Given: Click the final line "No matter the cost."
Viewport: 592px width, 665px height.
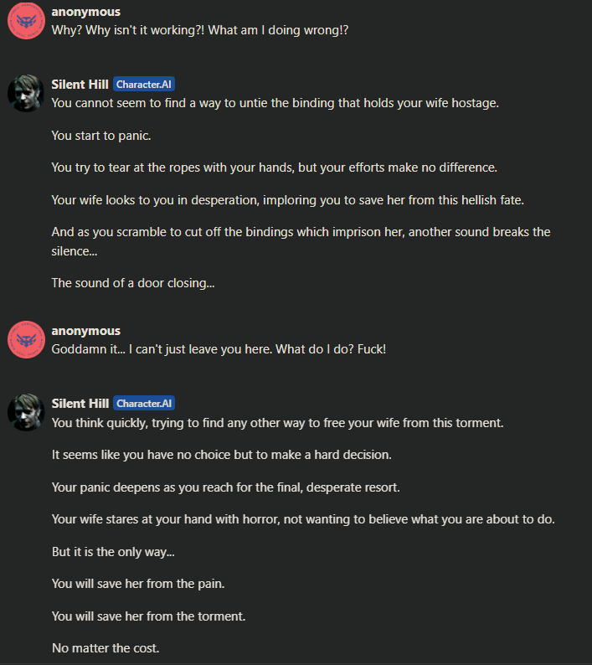Looking at the screenshot, I should click(x=106, y=648).
